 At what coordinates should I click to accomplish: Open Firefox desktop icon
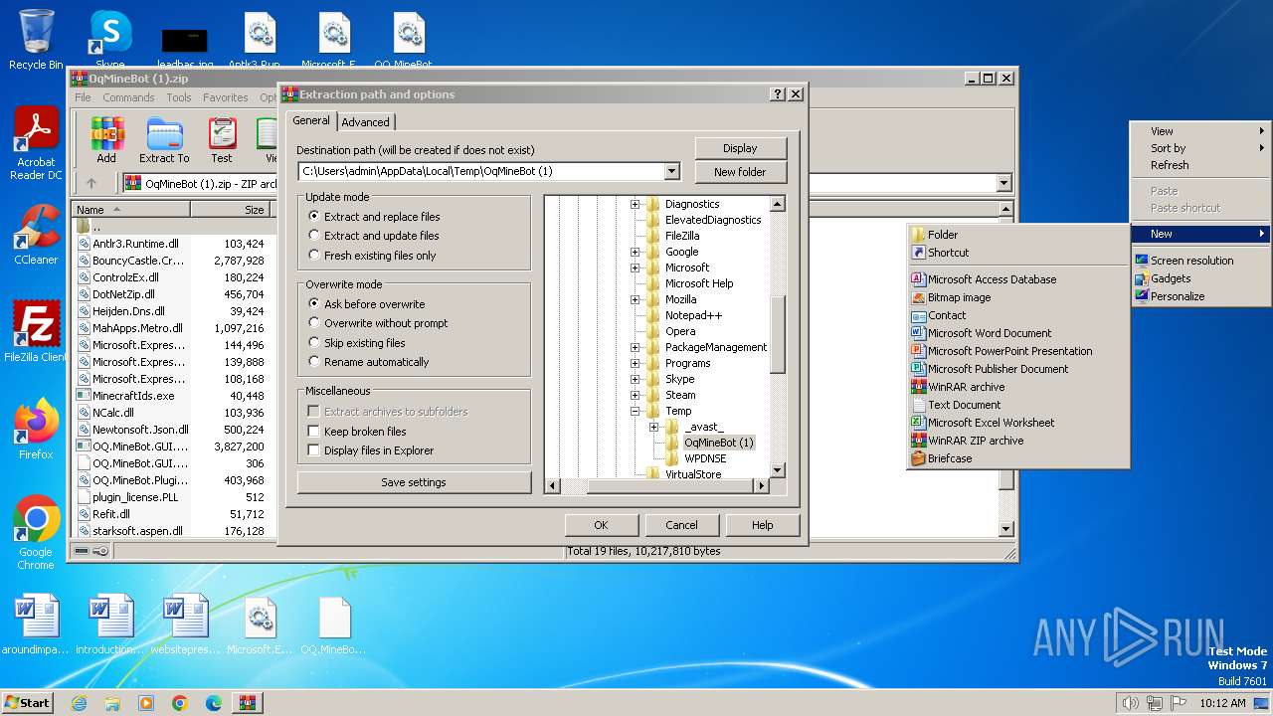point(36,430)
